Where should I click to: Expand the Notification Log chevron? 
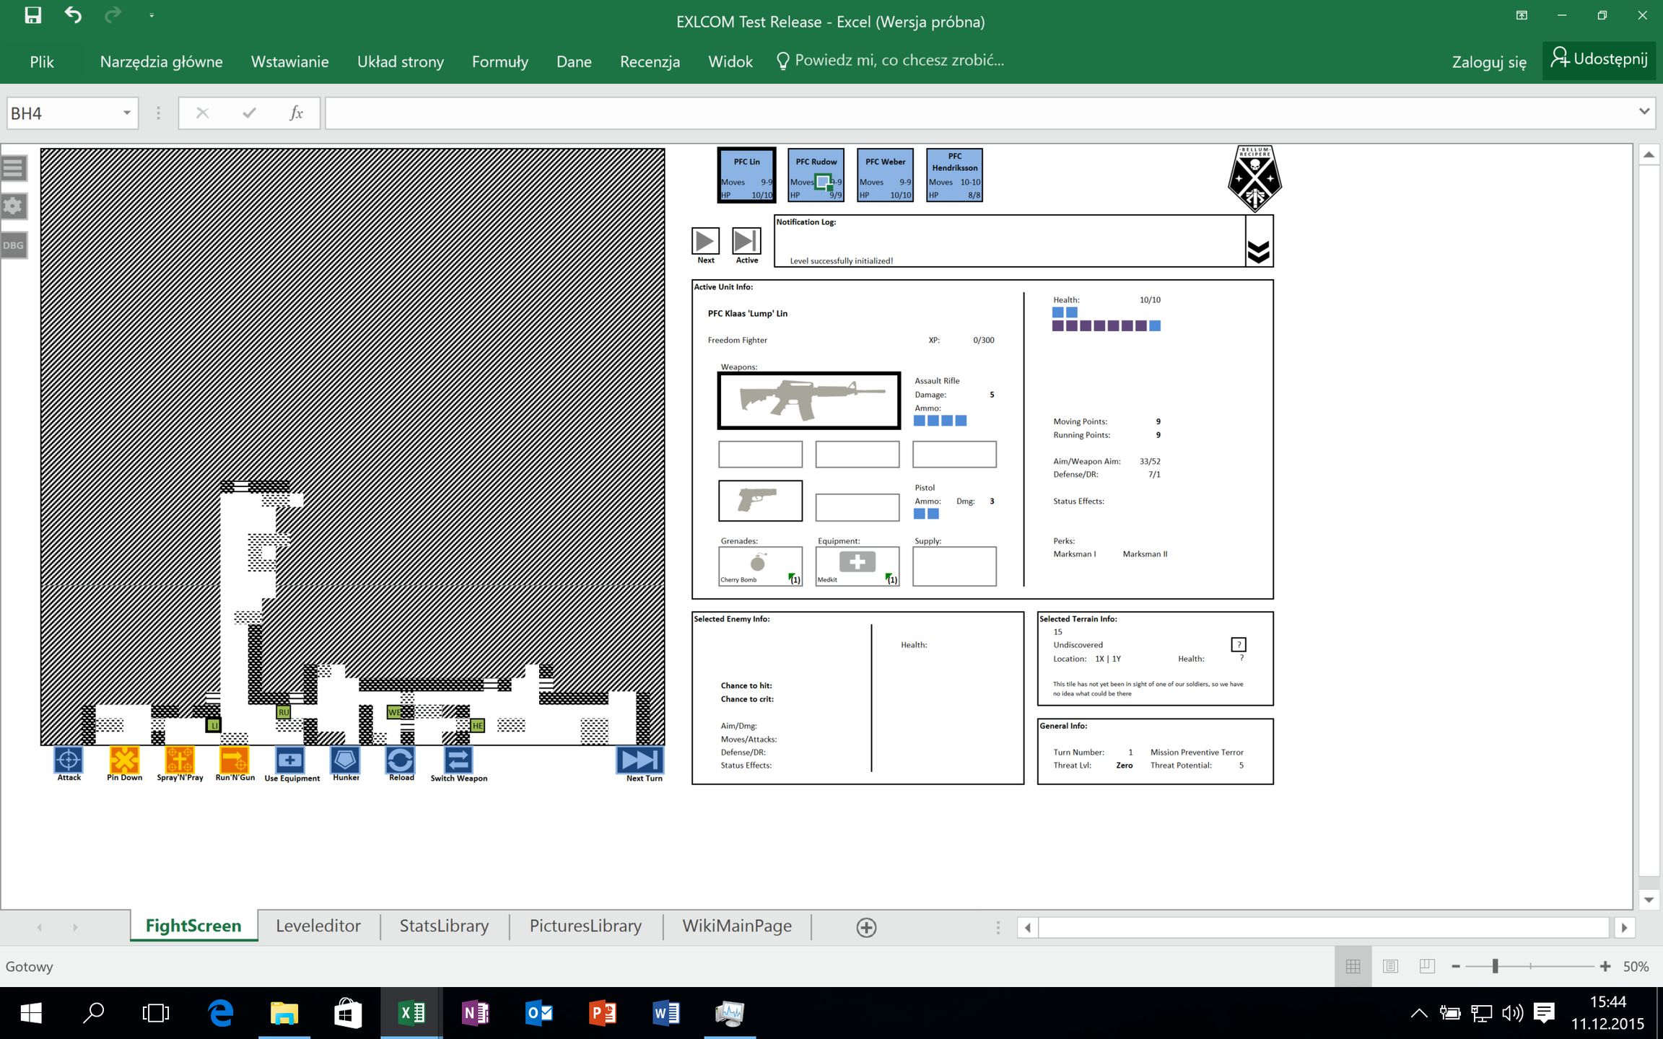pyautogui.click(x=1258, y=250)
